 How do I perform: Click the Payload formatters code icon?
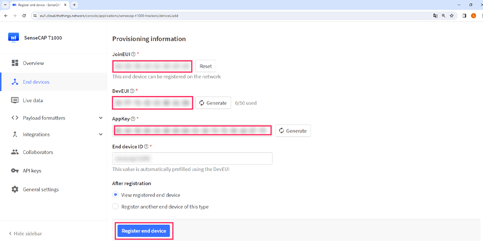pyautogui.click(x=15, y=118)
